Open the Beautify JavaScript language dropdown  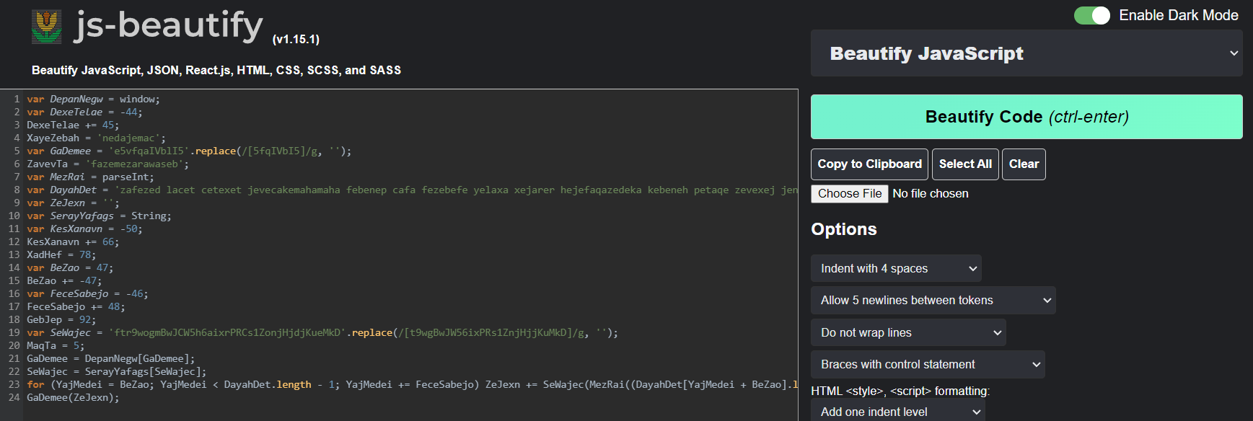click(1026, 53)
